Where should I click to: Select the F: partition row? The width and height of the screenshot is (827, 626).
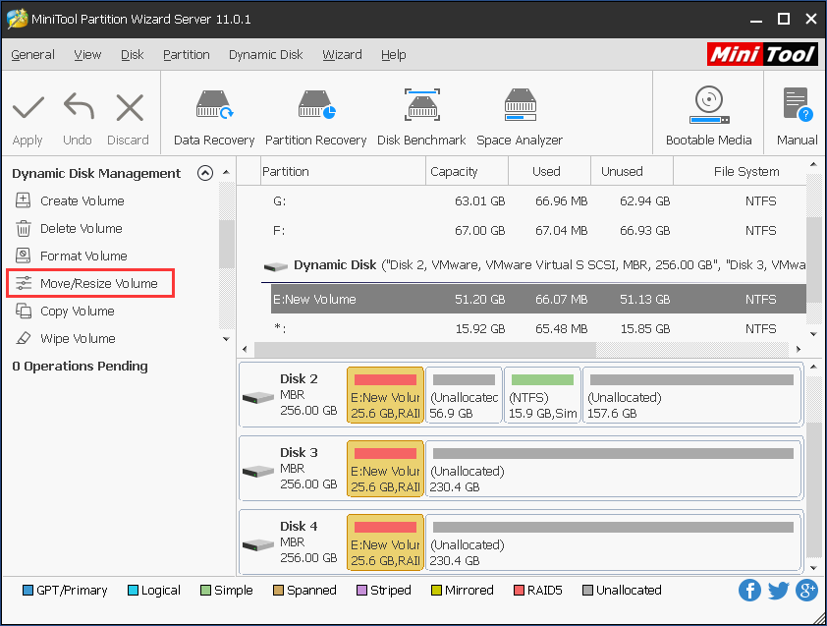click(x=538, y=231)
